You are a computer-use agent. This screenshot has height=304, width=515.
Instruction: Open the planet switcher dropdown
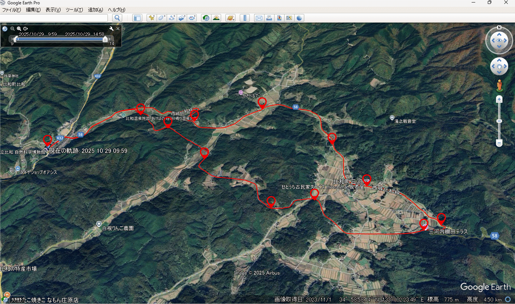click(230, 18)
